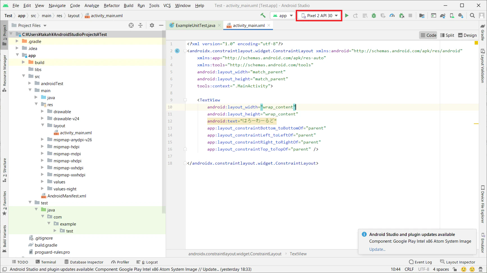The image size is (487, 273).
Task: Switch to ExampleUnitTest.java tab
Action: (195, 25)
